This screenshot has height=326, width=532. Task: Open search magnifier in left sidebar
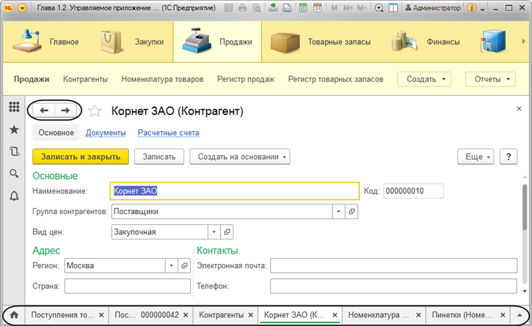coord(14,174)
